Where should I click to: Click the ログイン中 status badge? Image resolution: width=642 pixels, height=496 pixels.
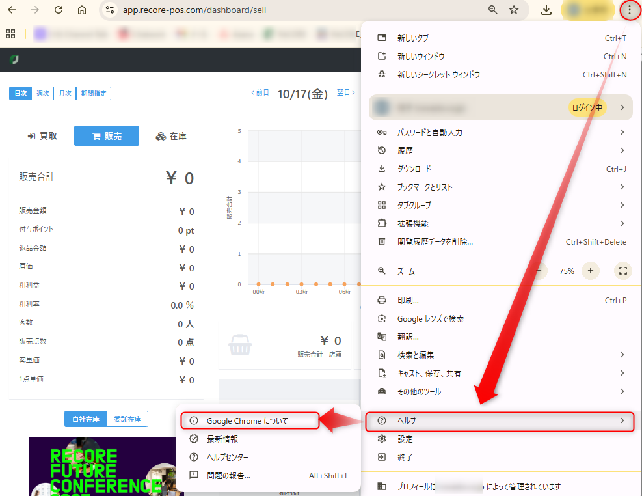coord(587,107)
